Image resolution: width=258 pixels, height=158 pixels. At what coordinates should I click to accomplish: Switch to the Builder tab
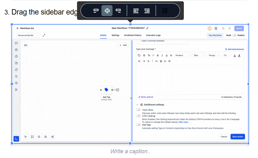coord(103,35)
